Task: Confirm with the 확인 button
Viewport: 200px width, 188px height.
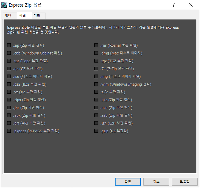Action: 128,182
